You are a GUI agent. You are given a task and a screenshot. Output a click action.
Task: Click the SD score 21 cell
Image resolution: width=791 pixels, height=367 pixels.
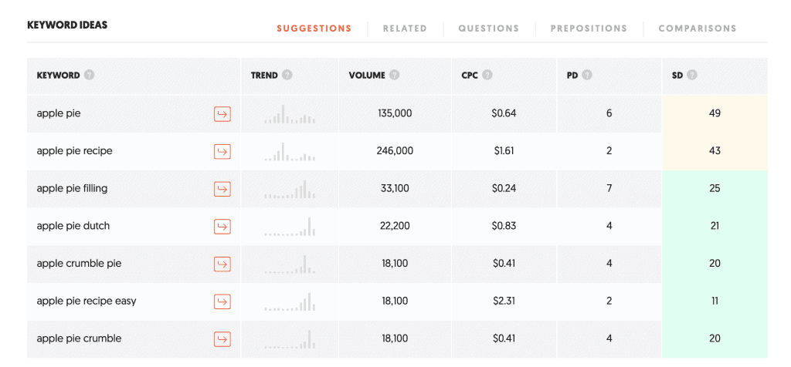715,226
